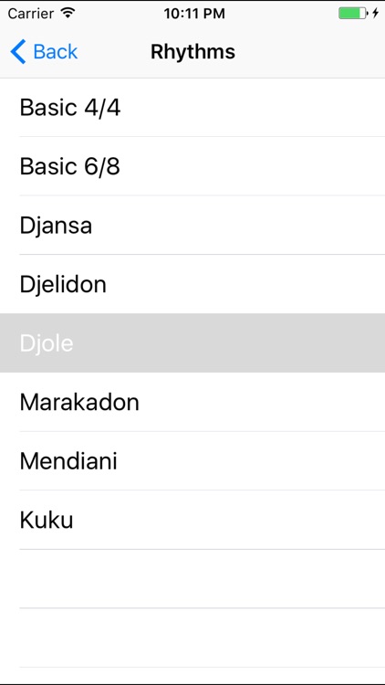The image size is (385, 685).
Task: Tap the charging lightning bolt icon
Action: (x=375, y=13)
